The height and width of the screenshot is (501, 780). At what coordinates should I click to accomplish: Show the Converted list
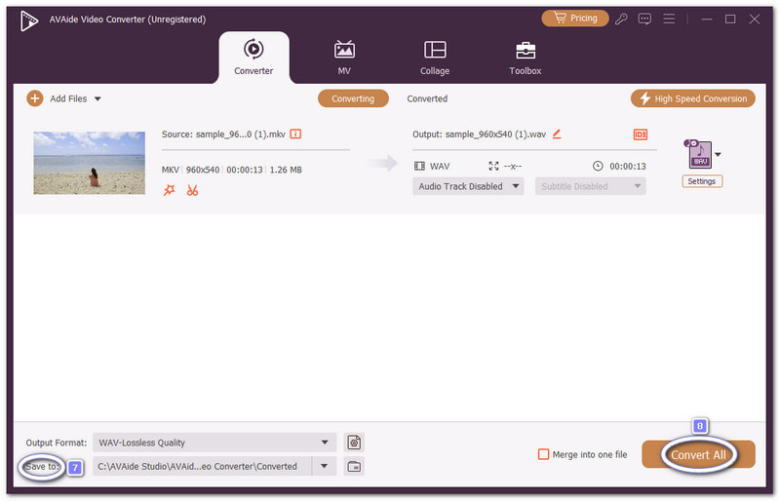427,98
